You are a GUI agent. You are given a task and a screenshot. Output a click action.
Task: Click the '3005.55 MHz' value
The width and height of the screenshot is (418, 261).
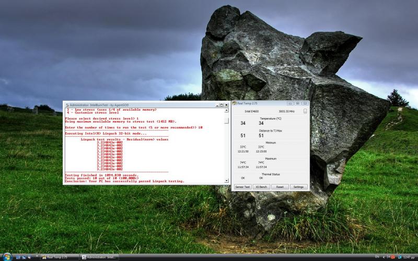point(286,111)
